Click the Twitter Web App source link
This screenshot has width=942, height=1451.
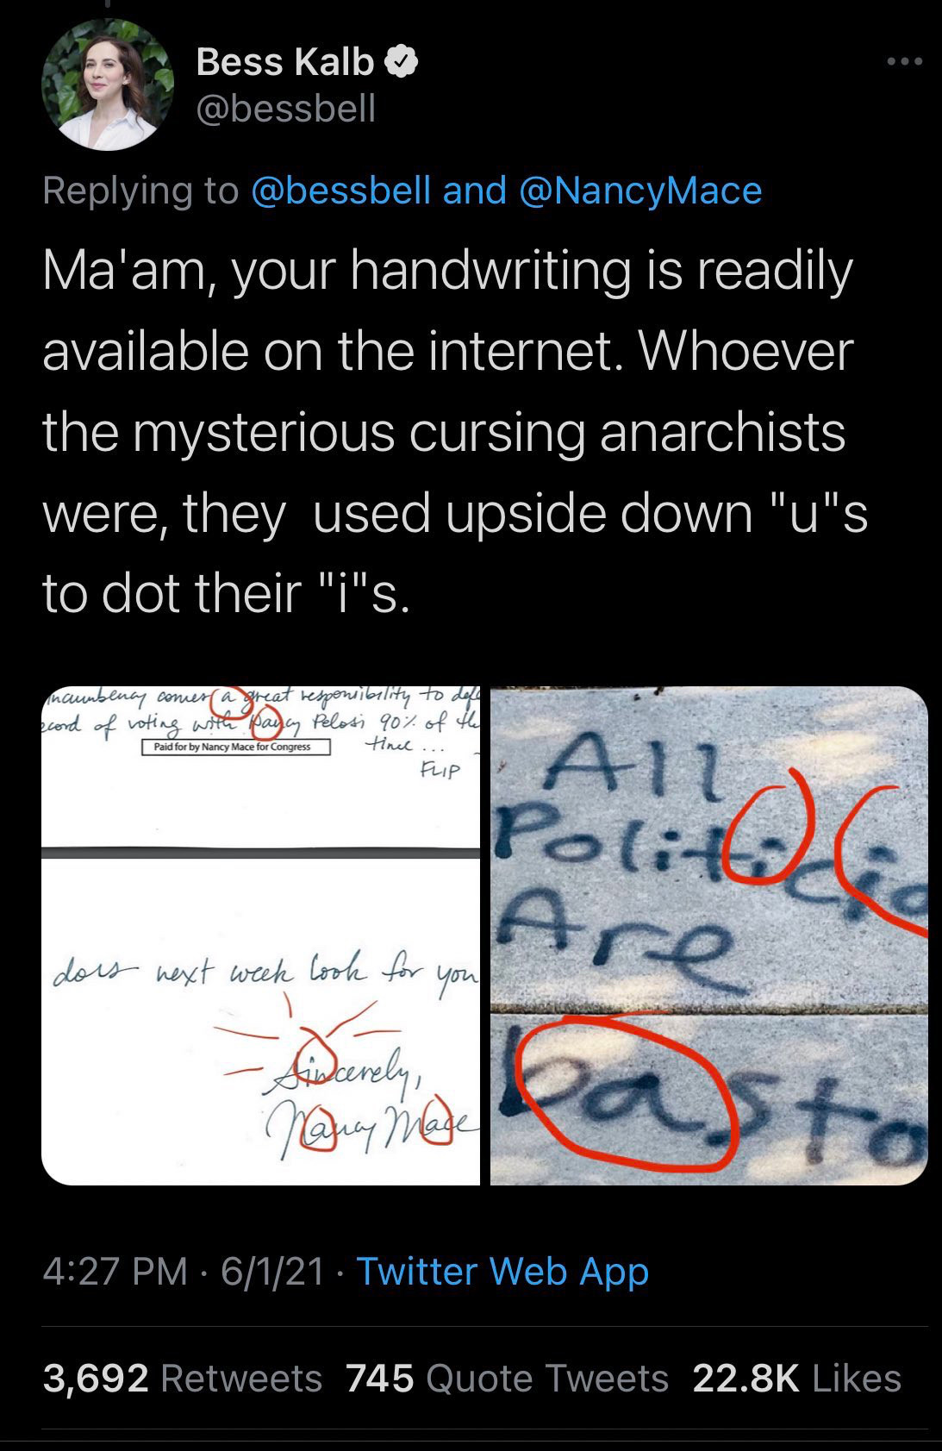pyautogui.click(x=502, y=1272)
